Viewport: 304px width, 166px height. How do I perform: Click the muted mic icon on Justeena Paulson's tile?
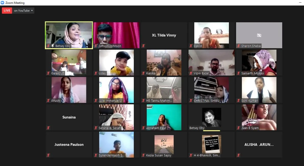[48, 155]
